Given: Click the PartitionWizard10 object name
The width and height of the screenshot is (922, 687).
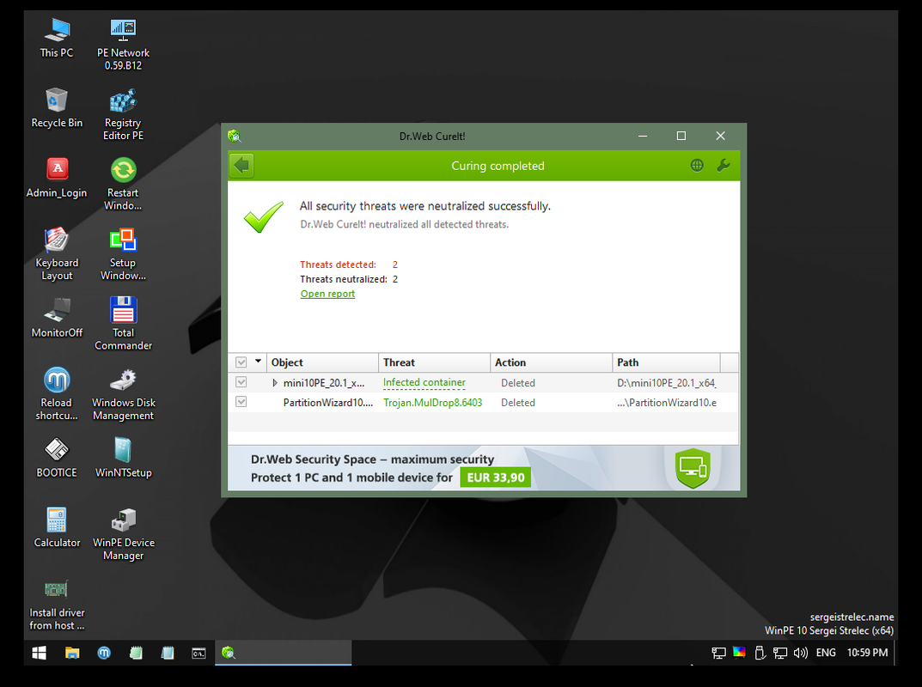Looking at the screenshot, I should click(328, 403).
